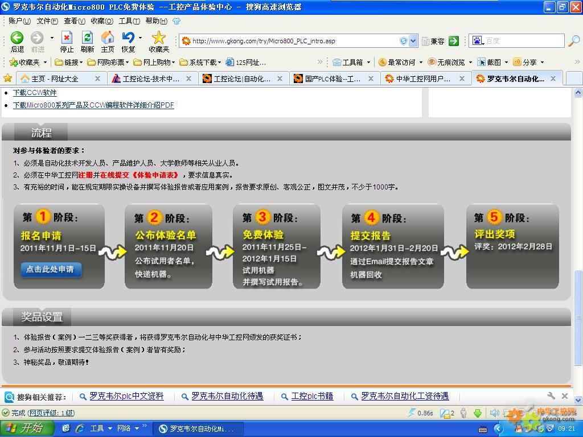The image size is (583, 437).
Task: Expand the 恢复 dropdown arrow
Action: 140,38
